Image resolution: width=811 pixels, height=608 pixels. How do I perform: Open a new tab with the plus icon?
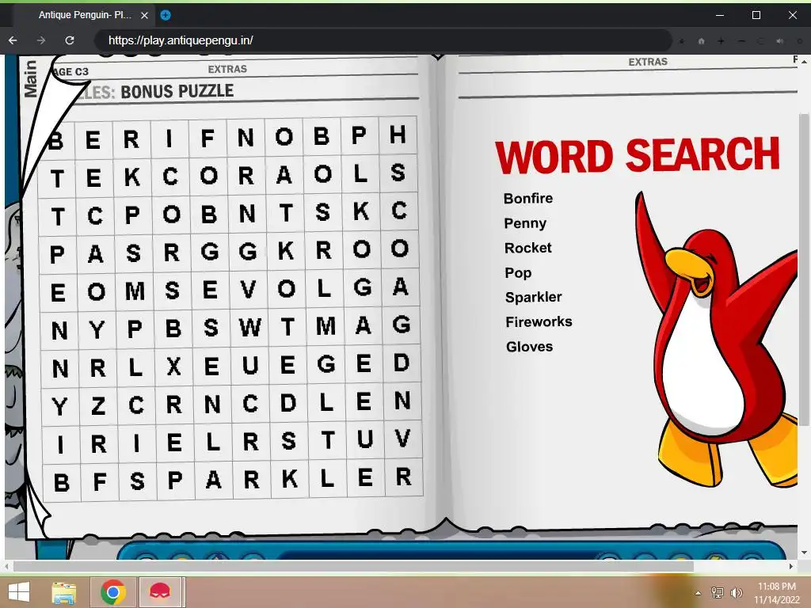pyautogui.click(x=165, y=15)
